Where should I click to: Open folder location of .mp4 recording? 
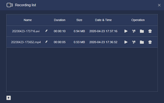pos(142,42)
